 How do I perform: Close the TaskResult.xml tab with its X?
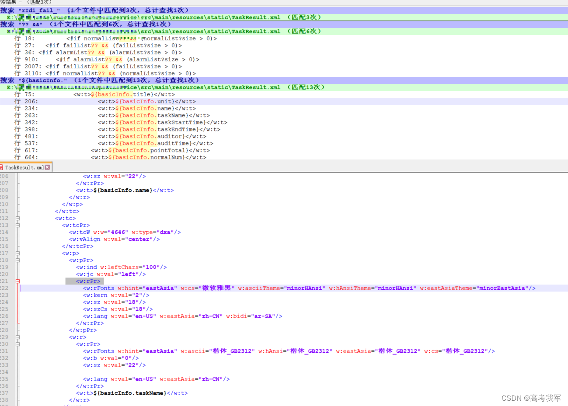pyautogui.click(x=48, y=167)
